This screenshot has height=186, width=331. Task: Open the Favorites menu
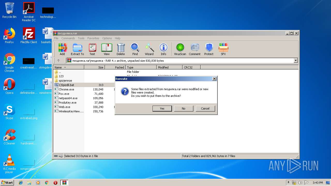(93, 38)
